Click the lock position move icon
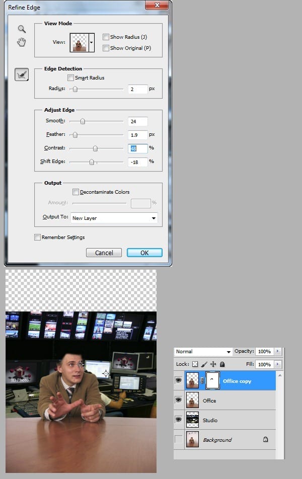302x479 pixels. pos(213,364)
